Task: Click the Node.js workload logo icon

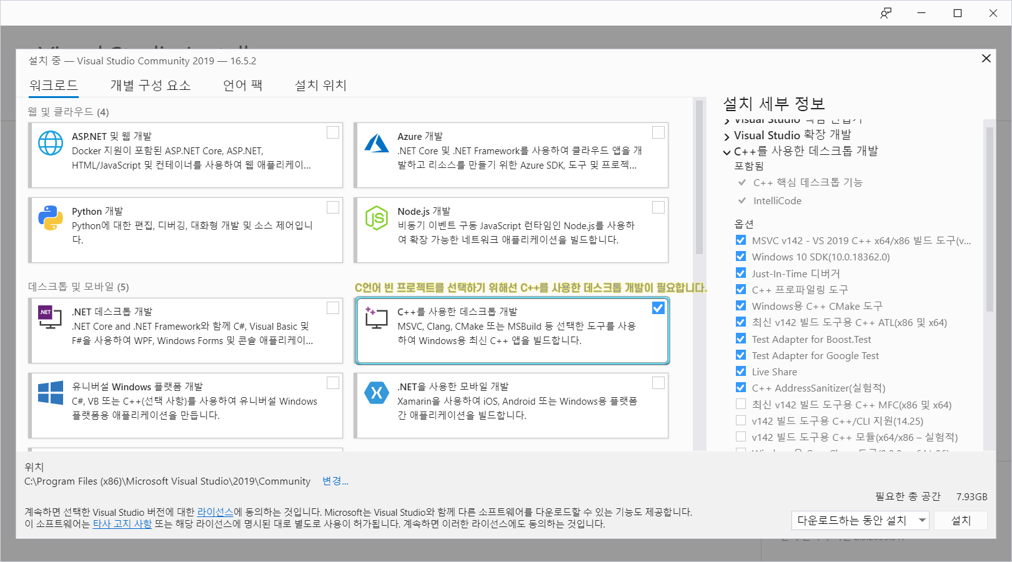Action: click(377, 218)
